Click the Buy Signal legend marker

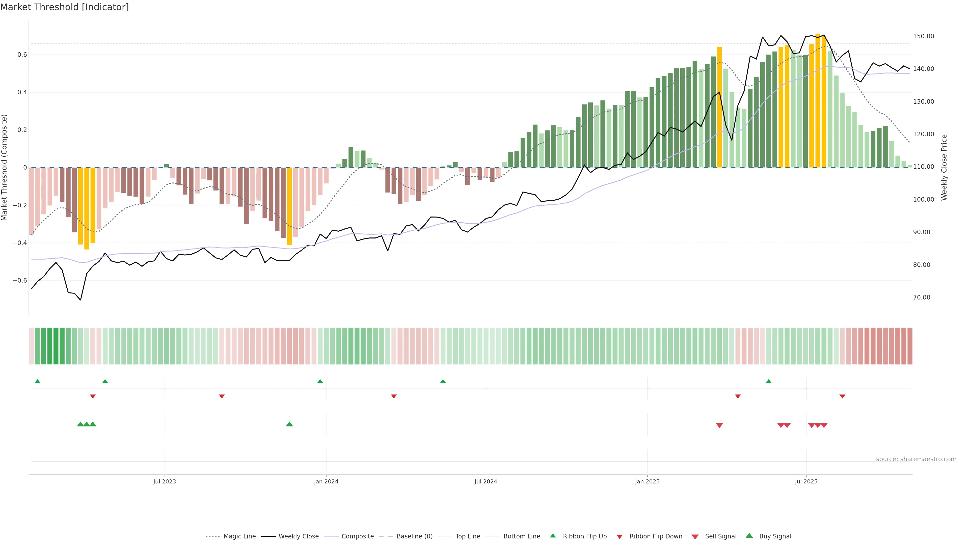click(749, 536)
